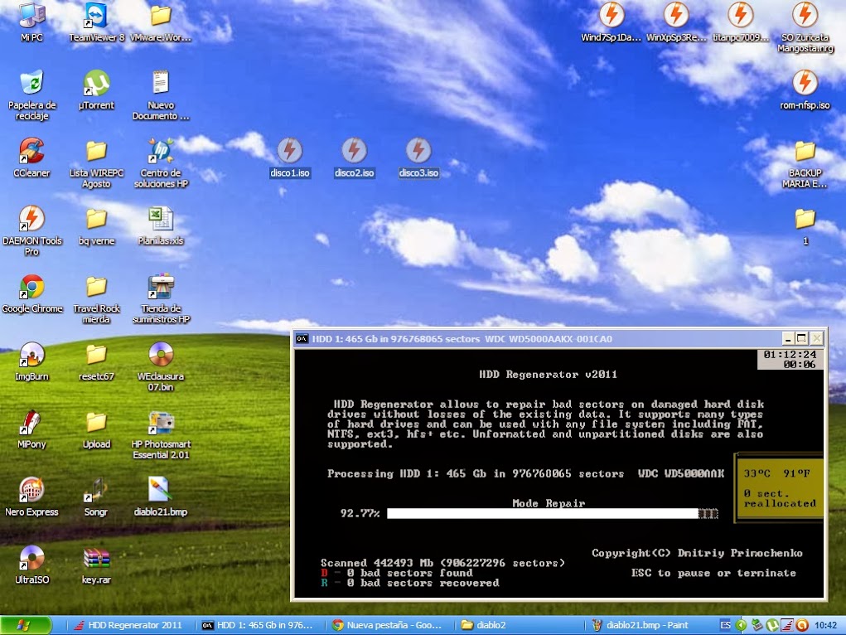Click '0 sect. reallocated' info text
The image size is (846, 635).
click(x=780, y=498)
